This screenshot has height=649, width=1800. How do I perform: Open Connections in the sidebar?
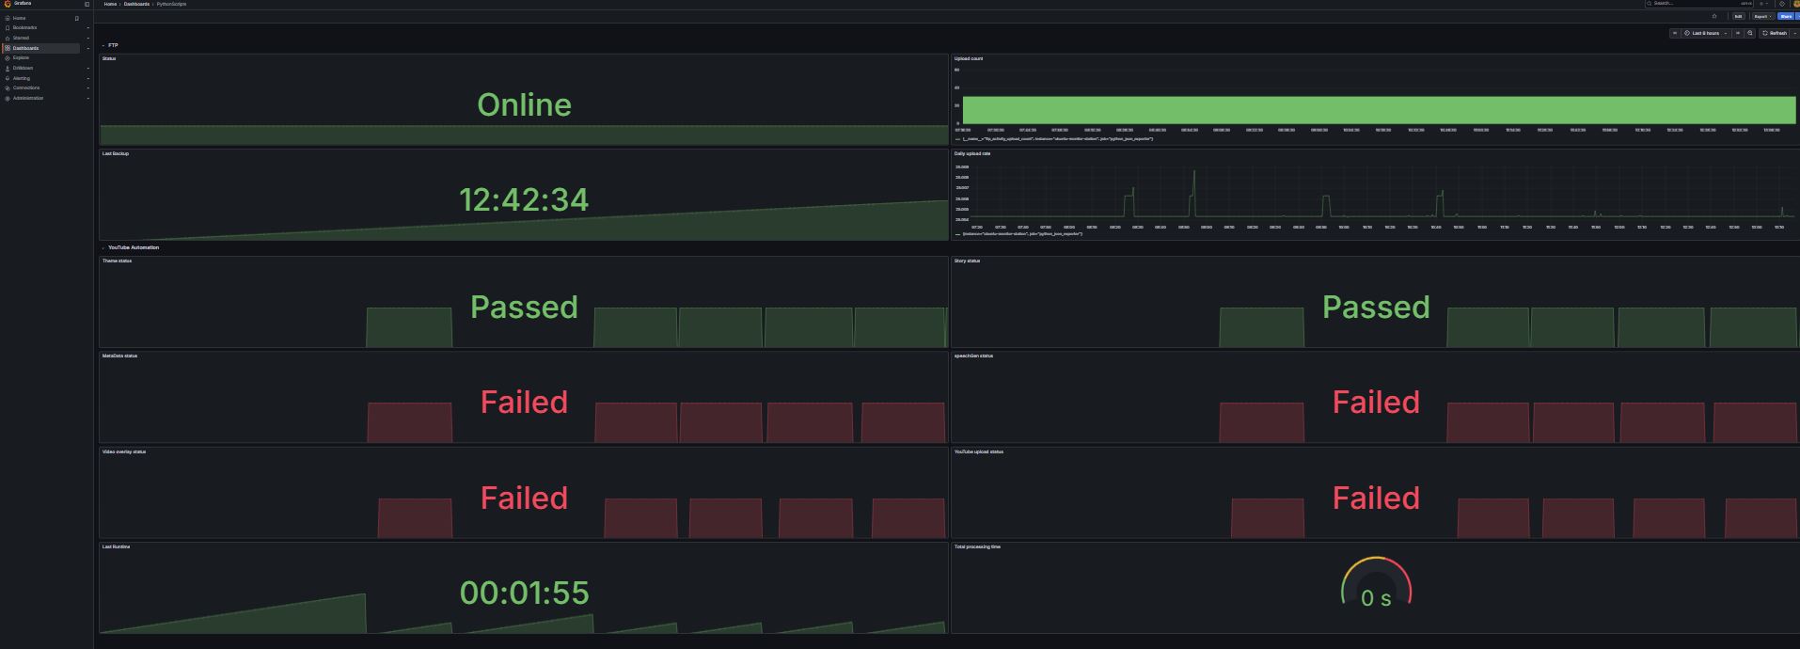pyautogui.click(x=26, y=87)
